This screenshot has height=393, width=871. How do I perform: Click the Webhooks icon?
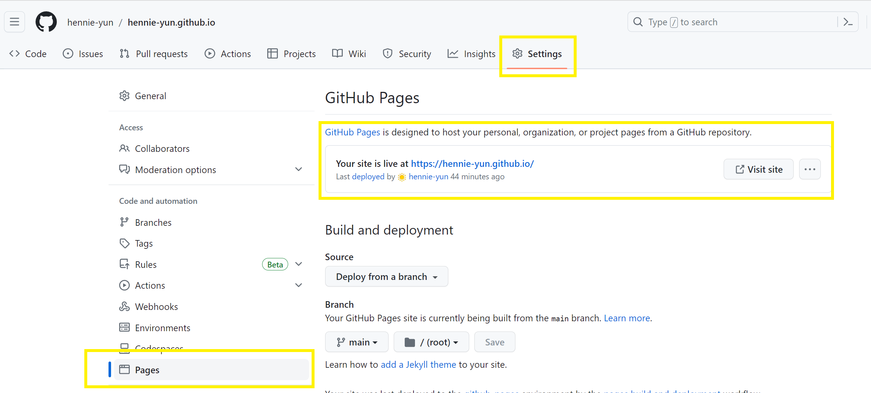pos(125,307)
